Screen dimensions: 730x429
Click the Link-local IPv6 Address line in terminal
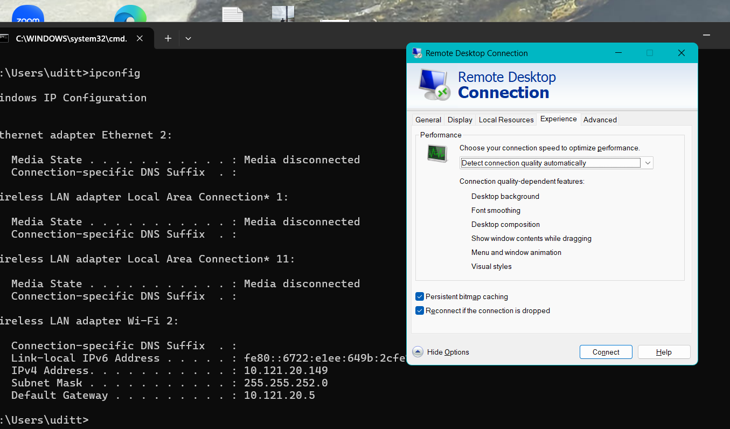(x=208, y=358)
